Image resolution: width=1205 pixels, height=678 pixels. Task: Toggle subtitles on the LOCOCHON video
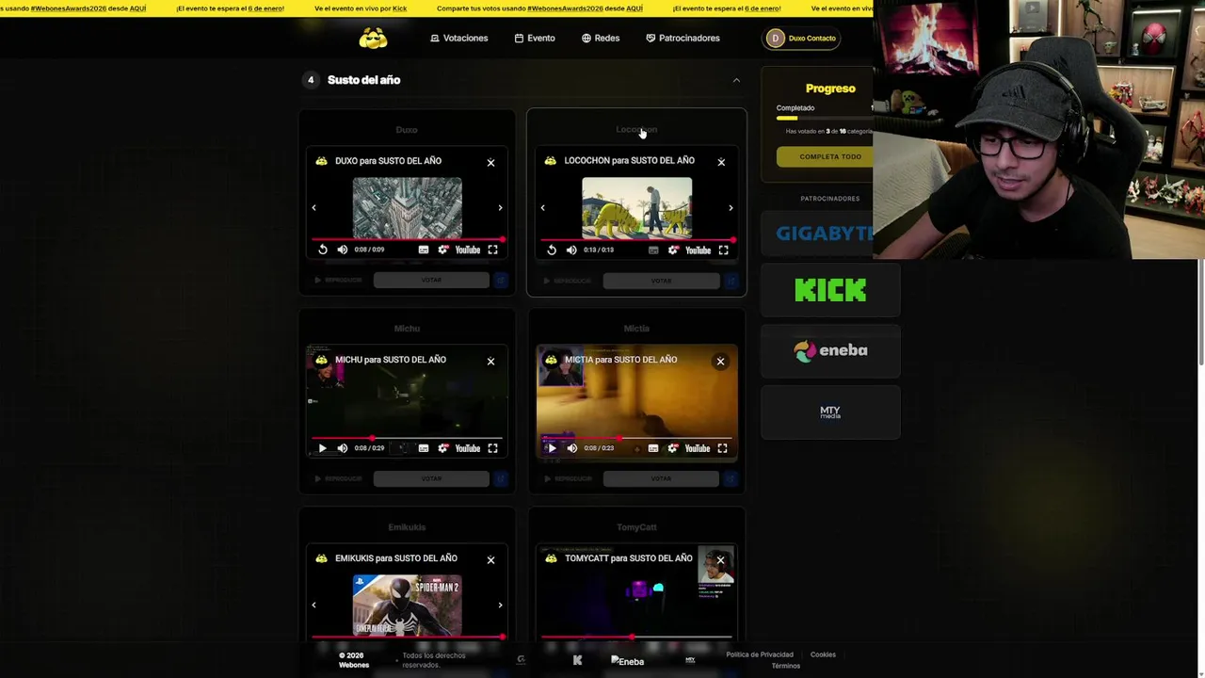[653, 250]
